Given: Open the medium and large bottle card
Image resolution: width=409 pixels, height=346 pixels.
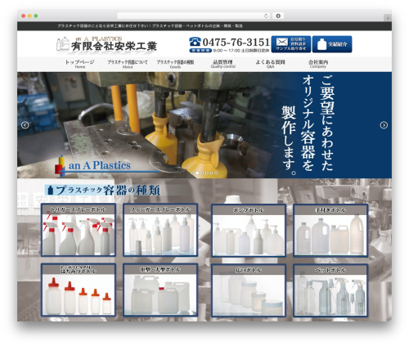Looking at the screenshot, I should [160, 290].
